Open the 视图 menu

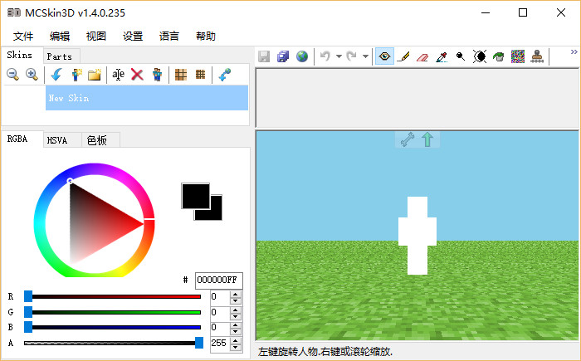click(x=96, y=36)
